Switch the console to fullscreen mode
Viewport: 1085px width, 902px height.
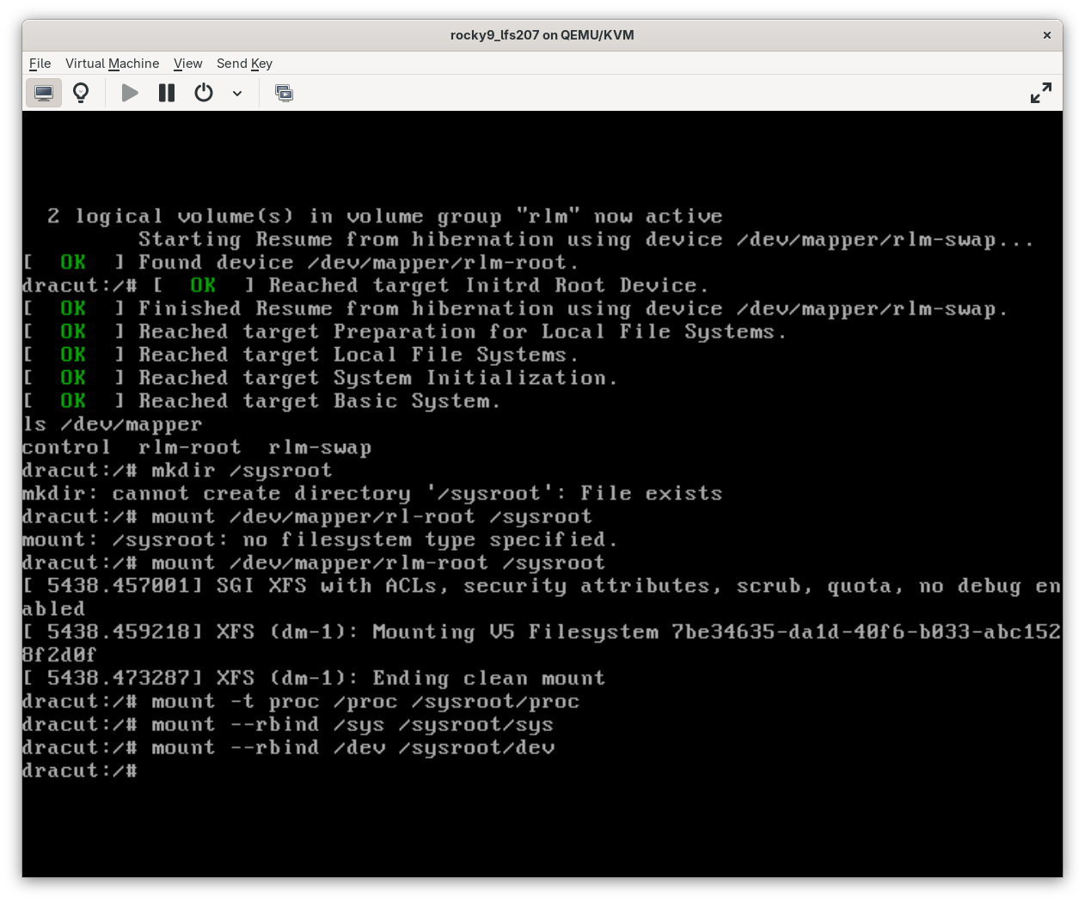pyautogui.click(x=1040, y=93)
